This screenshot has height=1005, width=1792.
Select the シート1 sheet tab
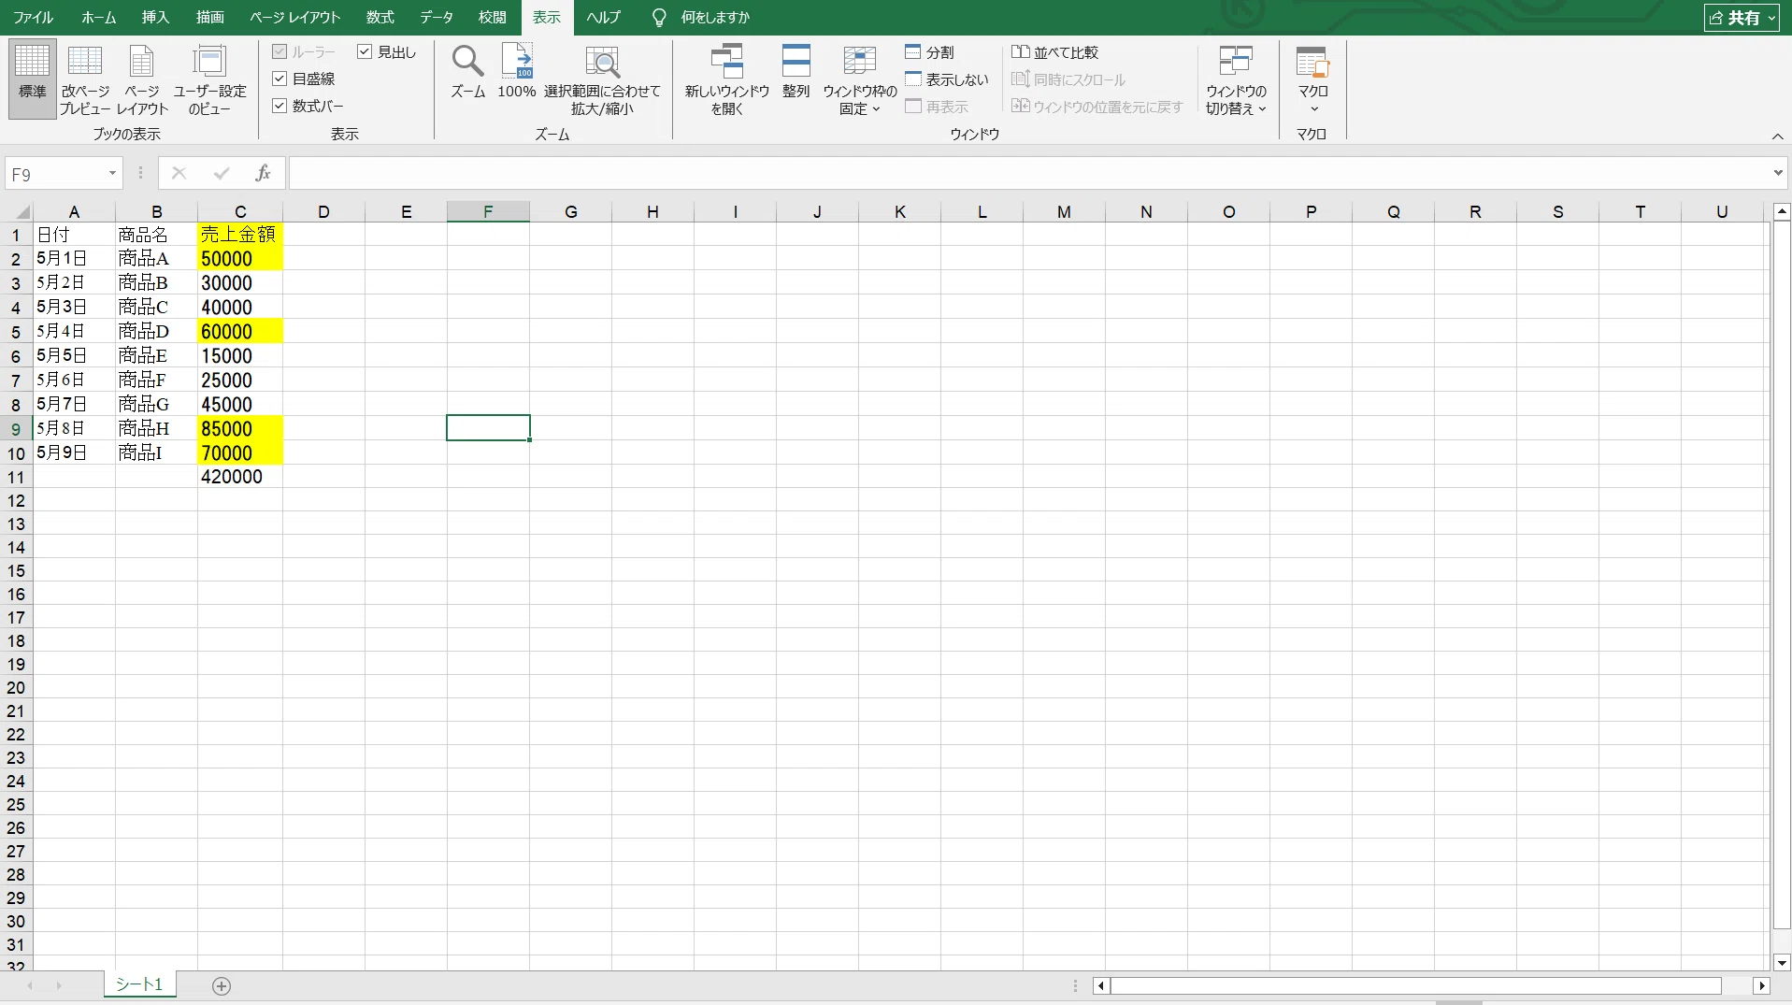[x=139, y=983]
